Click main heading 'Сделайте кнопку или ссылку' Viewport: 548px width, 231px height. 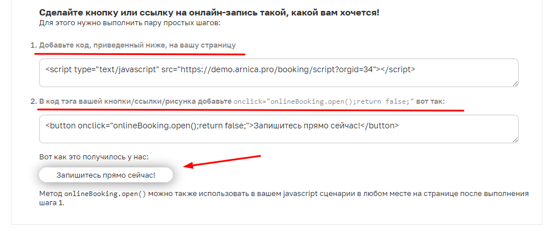click(209, 13)
